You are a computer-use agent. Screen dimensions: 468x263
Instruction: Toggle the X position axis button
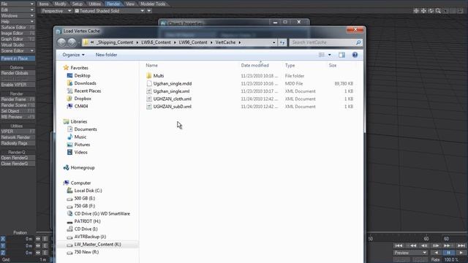pos(3,239)
